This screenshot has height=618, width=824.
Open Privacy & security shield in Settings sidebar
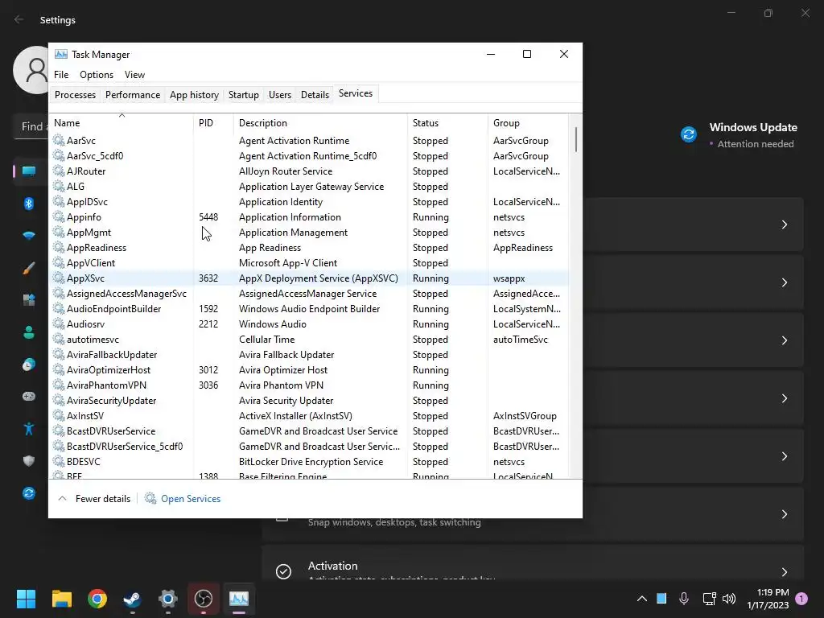(x=29, y=461)
